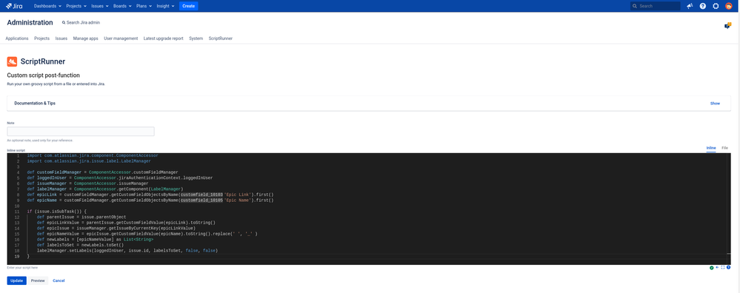This screenshot has height=293, width=740.
Task: Open User management admin tab
Action: pyautogui.click(x=121, y=38)
